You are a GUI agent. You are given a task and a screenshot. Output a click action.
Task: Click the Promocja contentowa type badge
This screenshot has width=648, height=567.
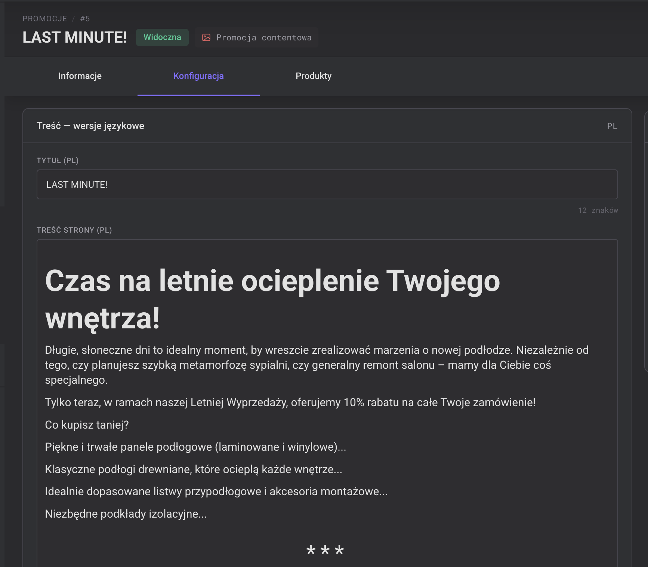pos(257,37)
